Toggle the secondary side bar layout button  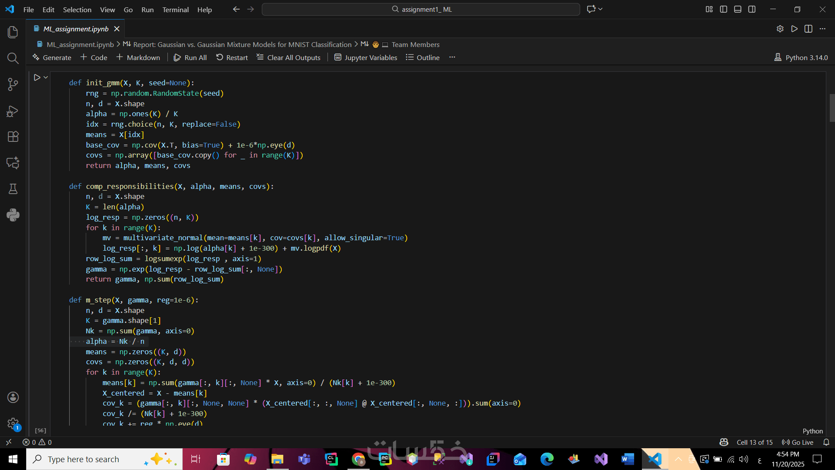[x=752, y=9]
